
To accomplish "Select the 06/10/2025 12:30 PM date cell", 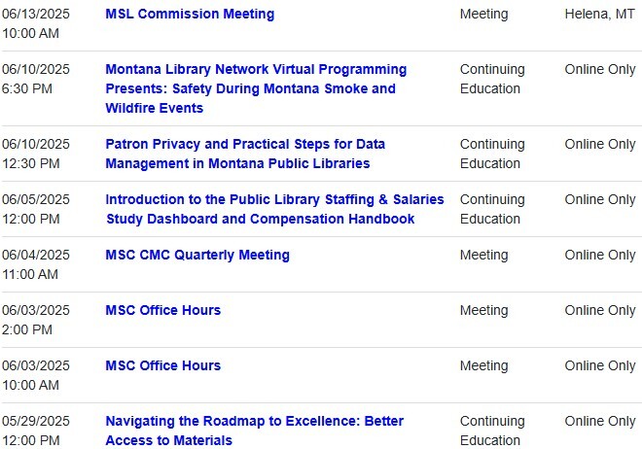I will point(36,154).
